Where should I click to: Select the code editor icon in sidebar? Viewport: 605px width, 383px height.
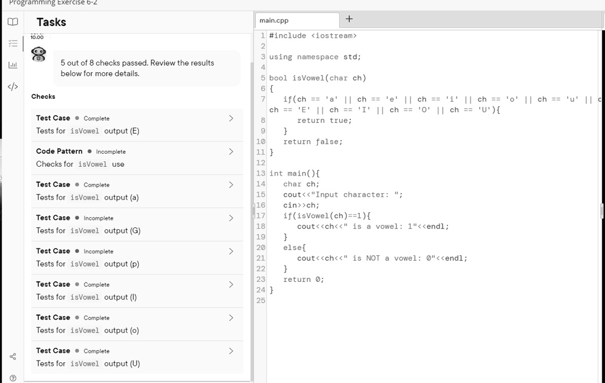(x=13, y=86)
